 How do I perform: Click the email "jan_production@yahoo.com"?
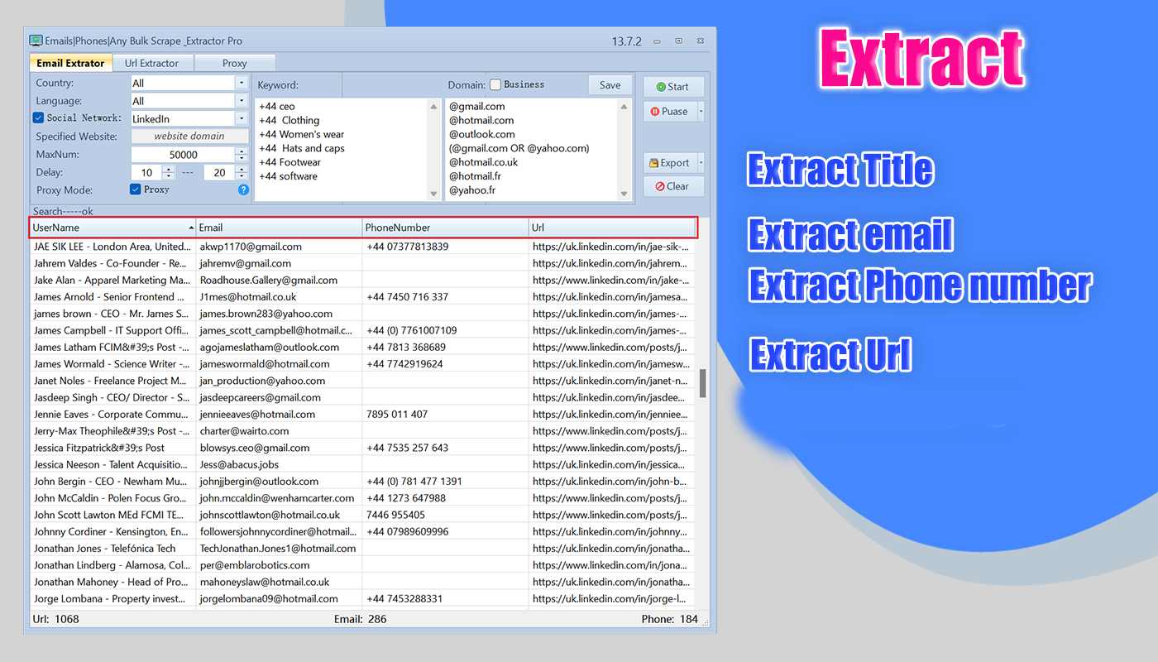(262, 381)
